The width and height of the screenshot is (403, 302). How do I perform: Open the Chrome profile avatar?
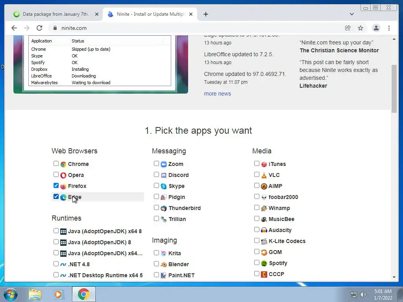pos(376,28)
